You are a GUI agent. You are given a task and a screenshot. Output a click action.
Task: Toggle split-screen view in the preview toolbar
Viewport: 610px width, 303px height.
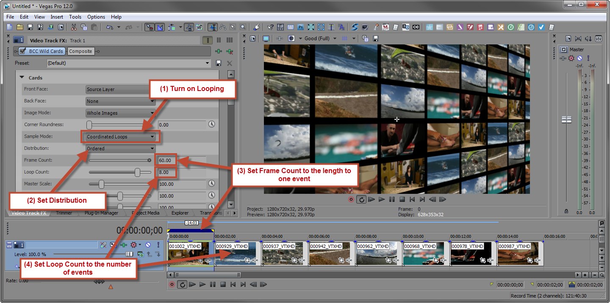(x=291, y=38)
